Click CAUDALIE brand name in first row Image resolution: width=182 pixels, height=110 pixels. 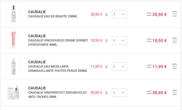click(x=37, y=12)
